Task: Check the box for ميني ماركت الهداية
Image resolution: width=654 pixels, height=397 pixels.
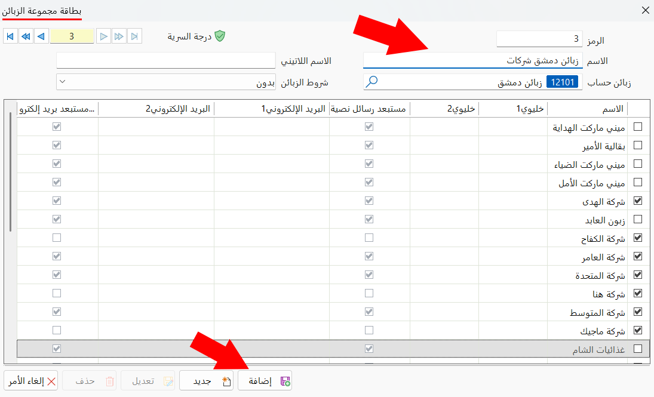Action: [x=638, y=127]
